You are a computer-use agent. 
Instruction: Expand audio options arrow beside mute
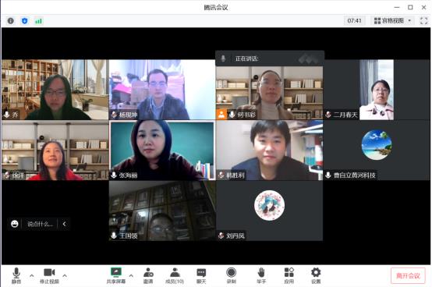coord(32,275)
